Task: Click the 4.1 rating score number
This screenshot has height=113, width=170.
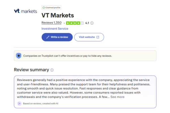Action: pos(87,23)
